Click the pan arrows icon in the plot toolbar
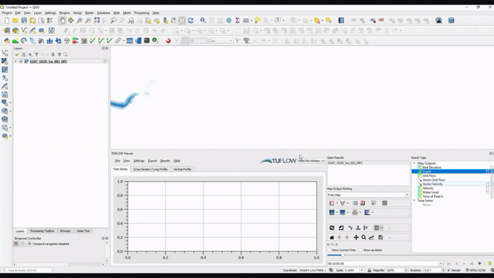The image size is (494, 278). 356,237
